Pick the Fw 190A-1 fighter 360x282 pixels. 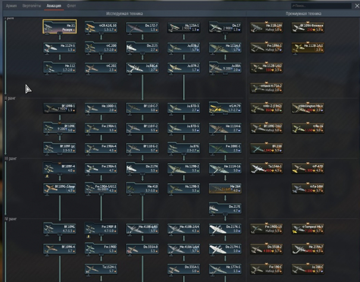click(x=101, y=128)
